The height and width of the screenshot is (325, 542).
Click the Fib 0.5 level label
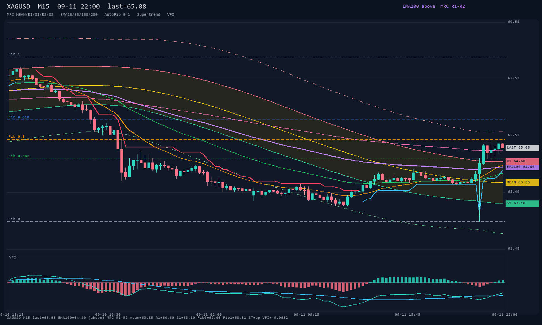click(17, 137)
